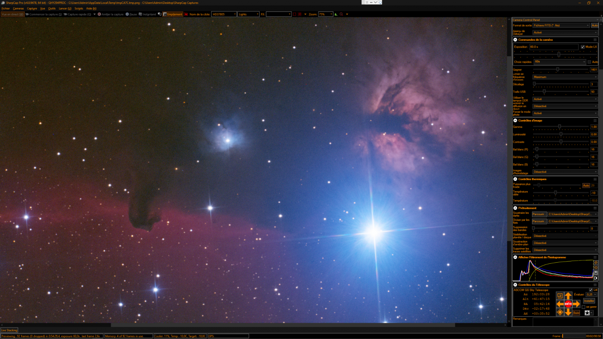Click Parcourir for Diviser par les flats
The image size is (603, 339).
click(x=539, y=221)
